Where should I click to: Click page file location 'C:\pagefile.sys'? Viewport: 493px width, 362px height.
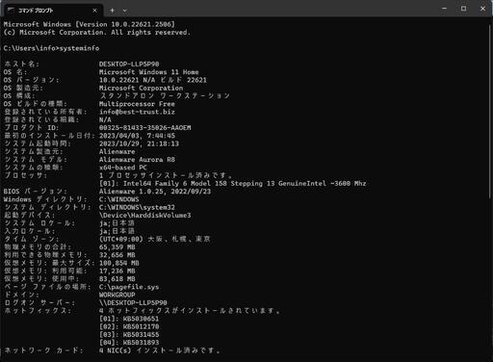[x=129, y=287]
